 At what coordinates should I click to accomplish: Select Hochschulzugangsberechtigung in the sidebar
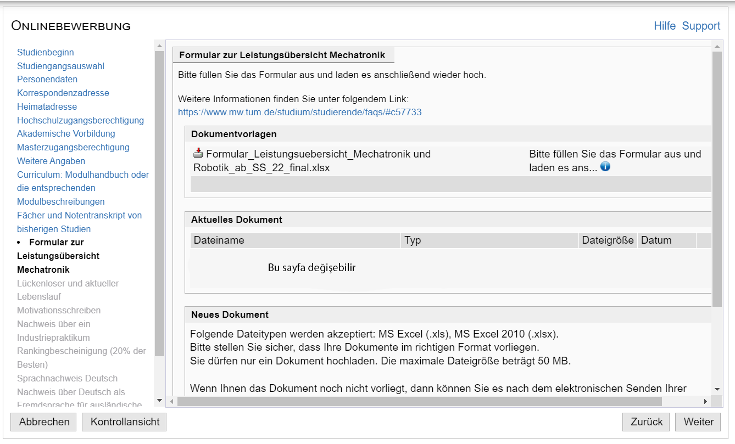(80, 120)
